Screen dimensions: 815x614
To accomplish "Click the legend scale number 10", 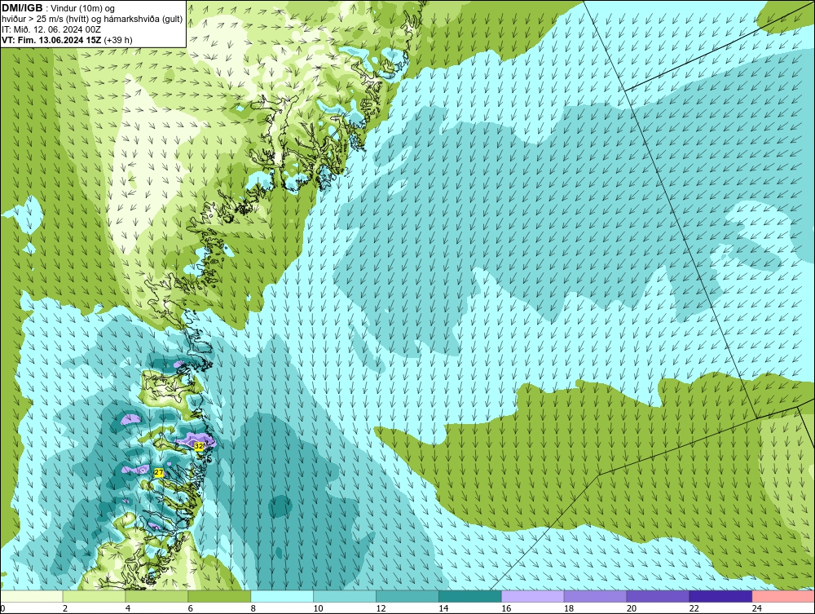I will (x=318, y=608).
